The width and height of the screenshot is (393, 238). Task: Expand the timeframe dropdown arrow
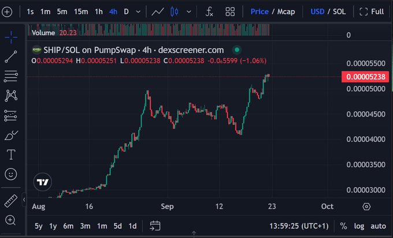[x=138, y=12]
